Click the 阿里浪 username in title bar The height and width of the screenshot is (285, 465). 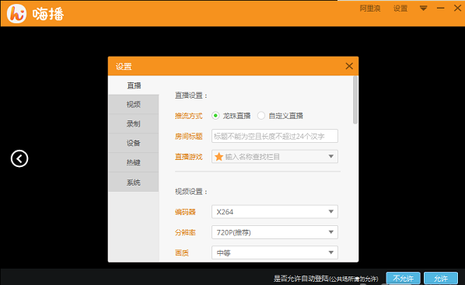370,9
